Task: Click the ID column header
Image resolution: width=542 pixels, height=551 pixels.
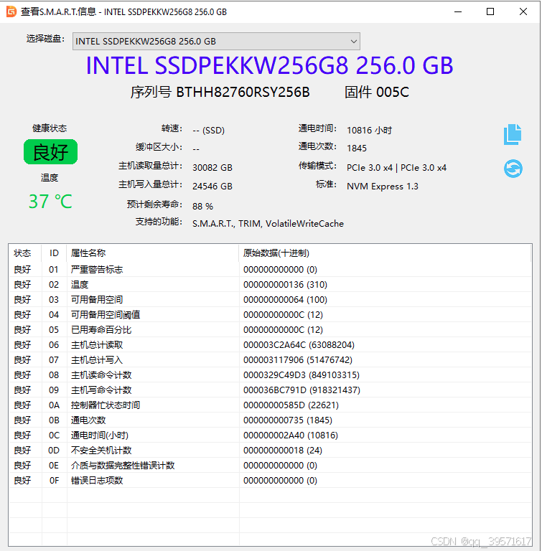Action: pyautogui.click(x=54, y=253)
